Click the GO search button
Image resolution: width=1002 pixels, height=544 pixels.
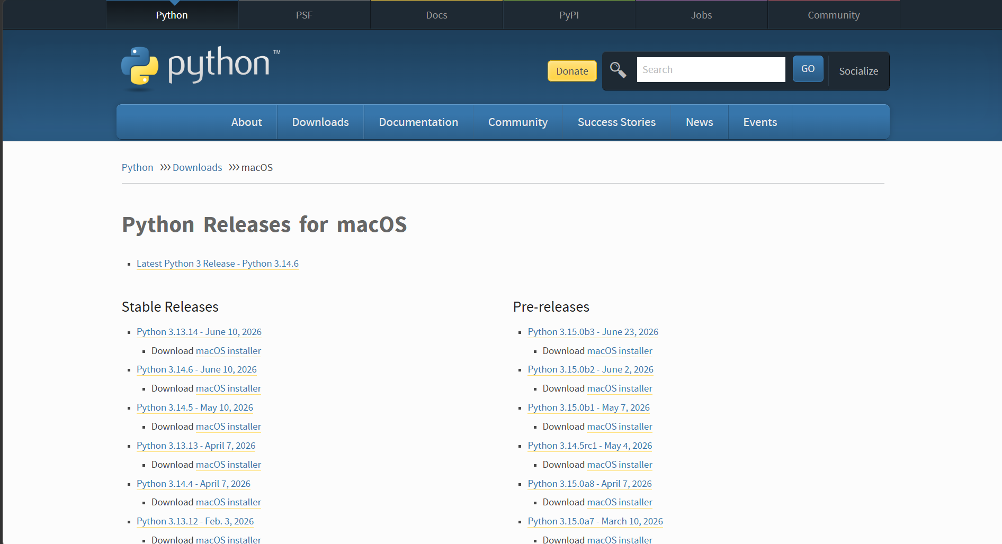(x=808, y=69)
